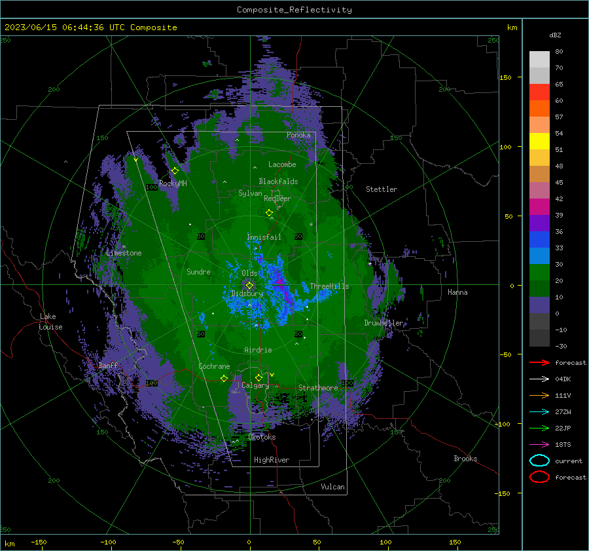Click the 150 km mark on right axis
Screen dimensions: 589x551
click(505, 77)
